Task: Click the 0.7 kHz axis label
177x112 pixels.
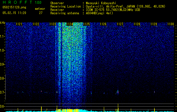Action: (x=2, y=92)
